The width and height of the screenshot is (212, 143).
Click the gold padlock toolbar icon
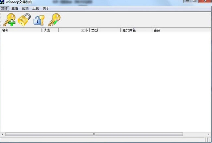pos(24,20)
